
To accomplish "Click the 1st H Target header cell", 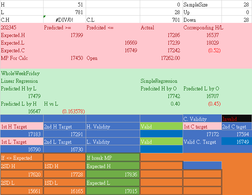I will (x=21, y=127).
